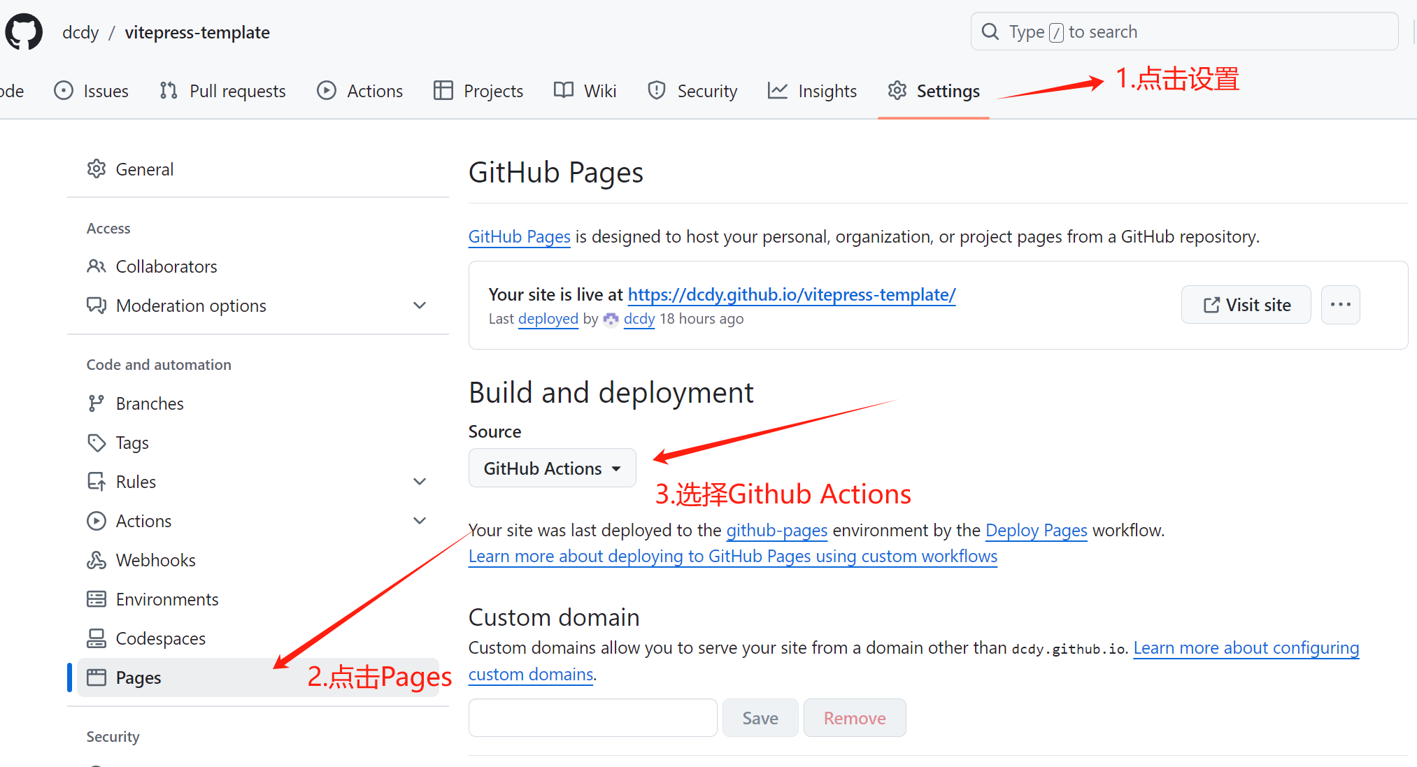Viewport: 1417px width, 767px height.
Task: Switch to the Pull requests tab
Action: click(x=222, y=91)
